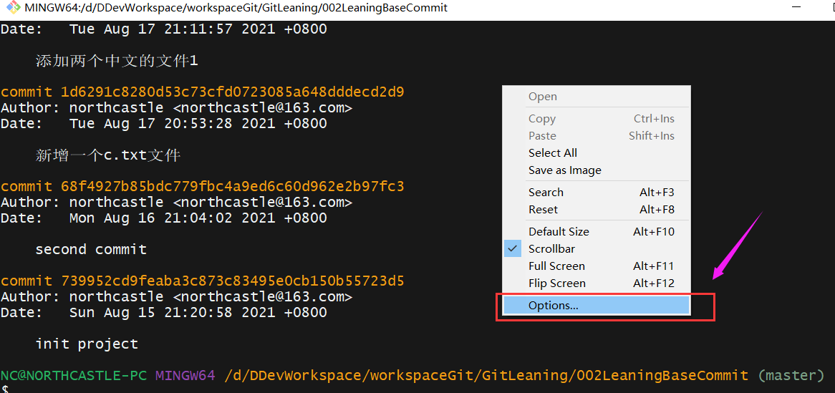Click Select All in context menu
The height and width of the screenshot is (393, 835).
click(597, 153)
